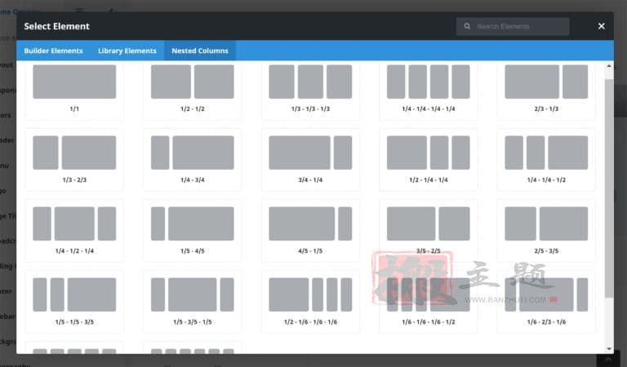Pick the 2/5 - 3/5 column layout
This screenshot has width=627, height=367.
tap(546, 231)
